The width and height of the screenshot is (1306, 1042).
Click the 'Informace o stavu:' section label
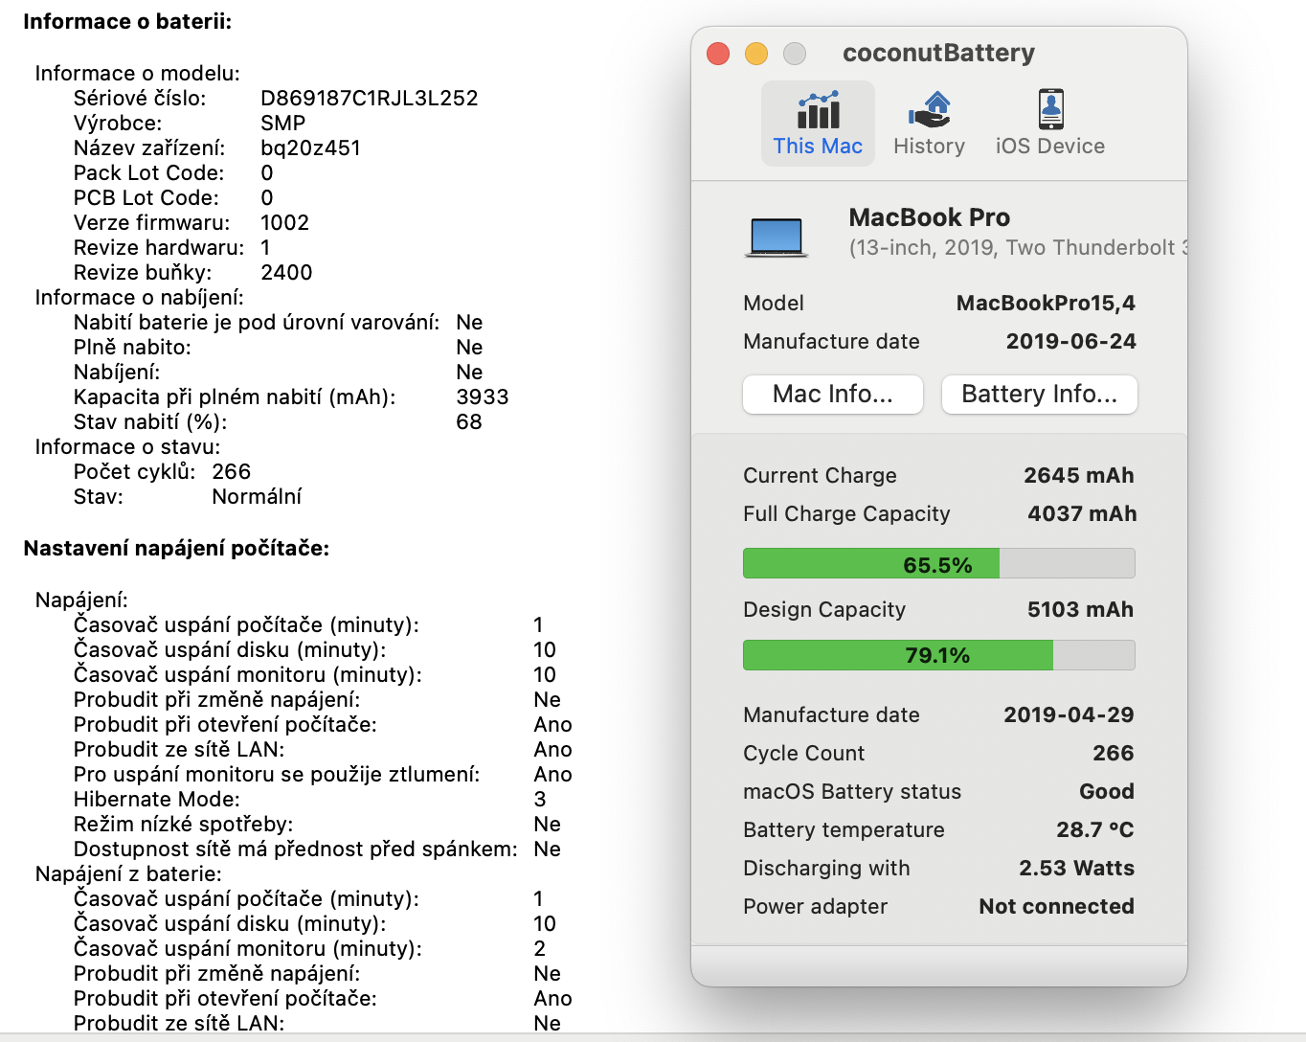pos(127,447)
